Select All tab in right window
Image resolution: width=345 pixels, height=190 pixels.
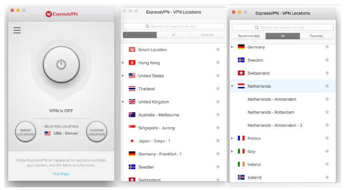point(282,36)
